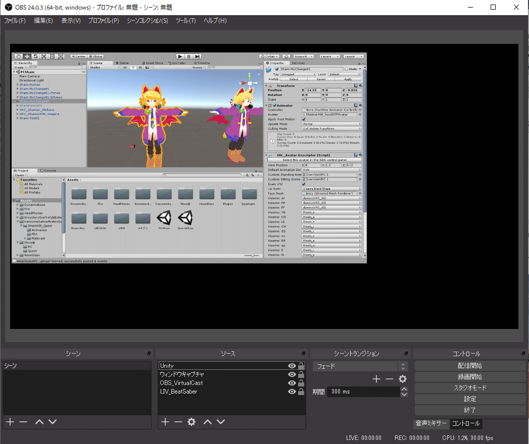Image resolution: width=529 pixels, height=444 pixels.
Task: Click the Unity Step button in the preview
Action: point(198,57)
